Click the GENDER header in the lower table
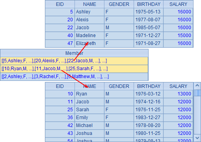Image resolution: width=201 pixels, height=142 pixels. 119,86
